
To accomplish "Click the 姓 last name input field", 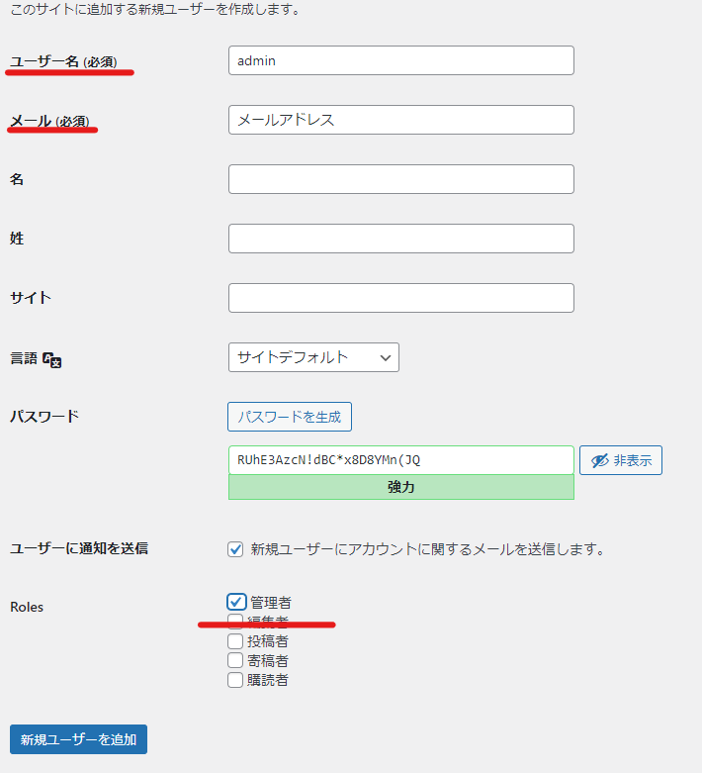I will (x=400, y=239).
